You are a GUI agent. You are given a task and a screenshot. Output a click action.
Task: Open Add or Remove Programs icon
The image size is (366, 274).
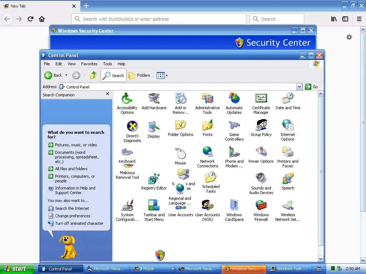tap(180, 103)
